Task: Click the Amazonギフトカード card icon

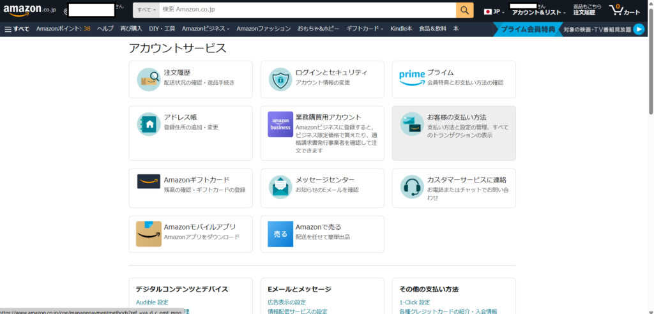Action: [148, 181]
